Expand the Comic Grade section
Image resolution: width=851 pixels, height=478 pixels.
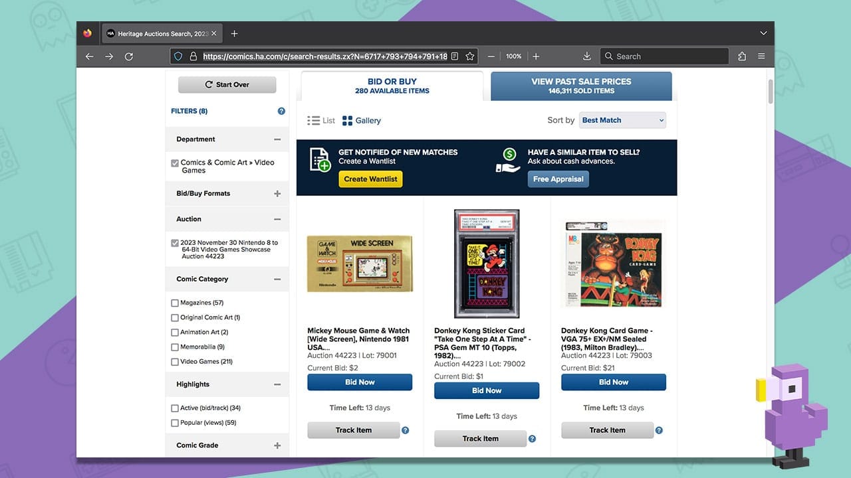click(x=277, y=445)
